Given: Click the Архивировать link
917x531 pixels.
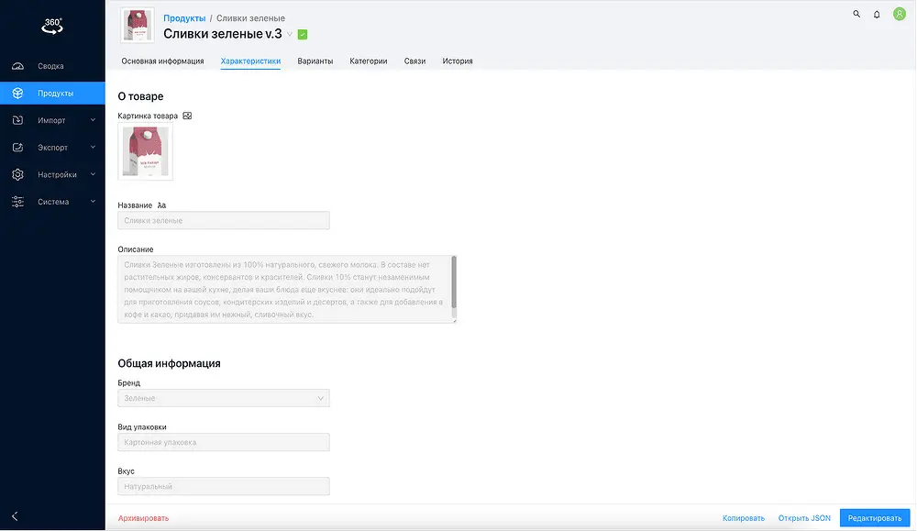Looking at the screenshot, I should (x=143, y=518).
